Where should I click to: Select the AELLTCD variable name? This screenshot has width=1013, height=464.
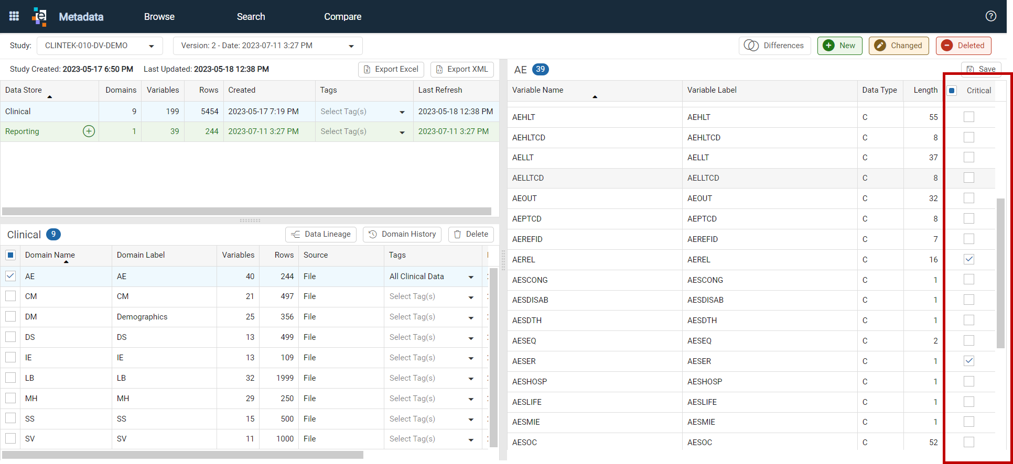point(528,178)
